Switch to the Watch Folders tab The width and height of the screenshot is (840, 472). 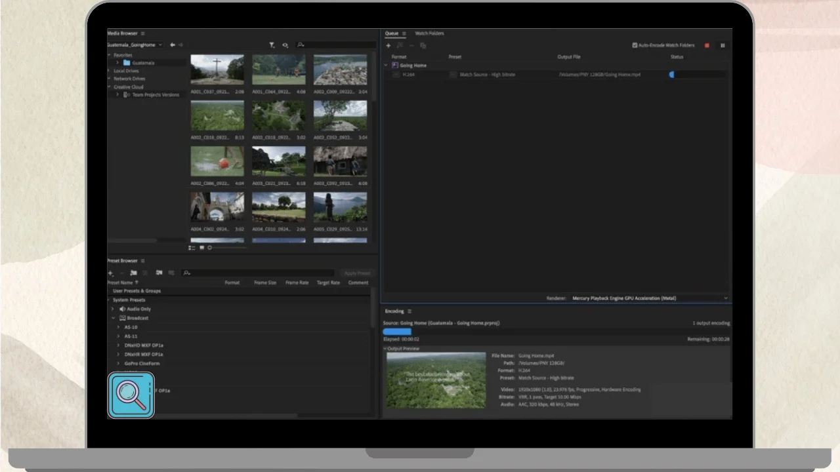(429, 33)
